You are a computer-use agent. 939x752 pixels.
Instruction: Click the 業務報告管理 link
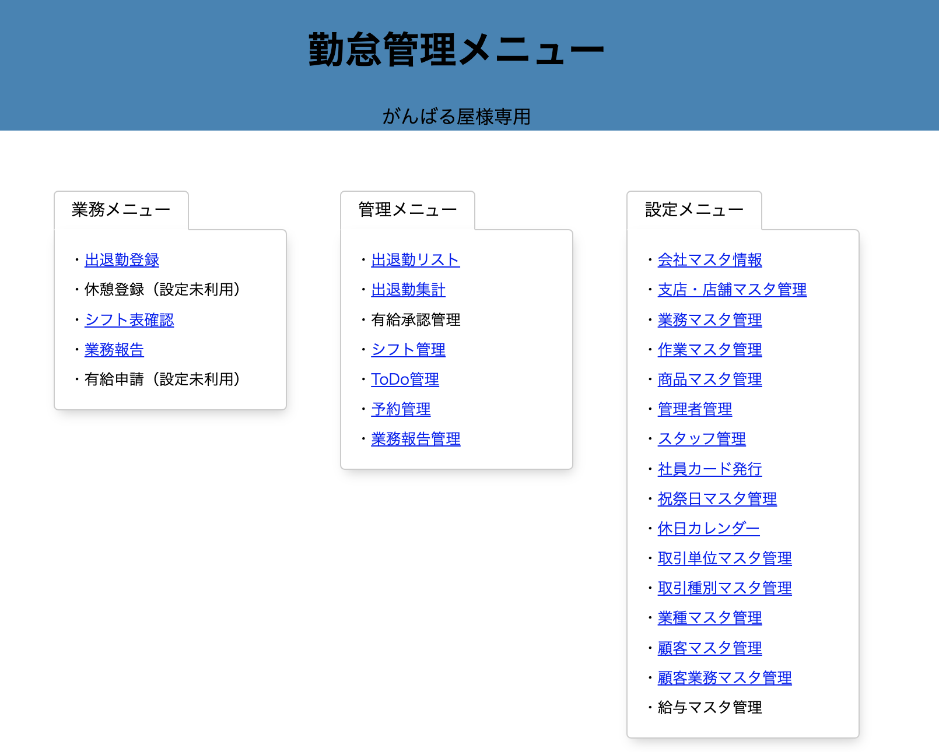tap(415, 439)
